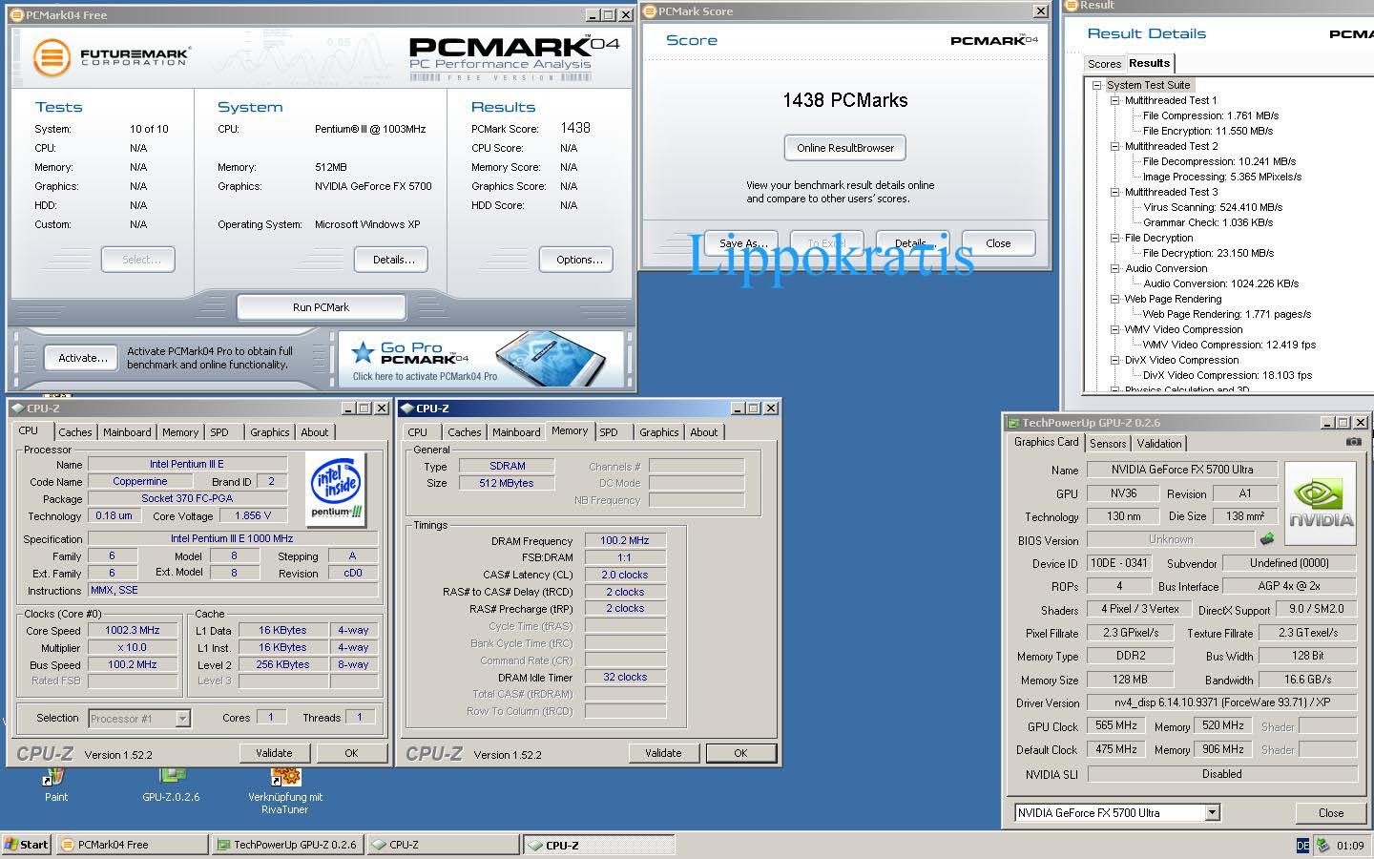1374x859 pixels.
Task: Click the Core Speed 1002.3 MHz field
Action: [133, 630]
